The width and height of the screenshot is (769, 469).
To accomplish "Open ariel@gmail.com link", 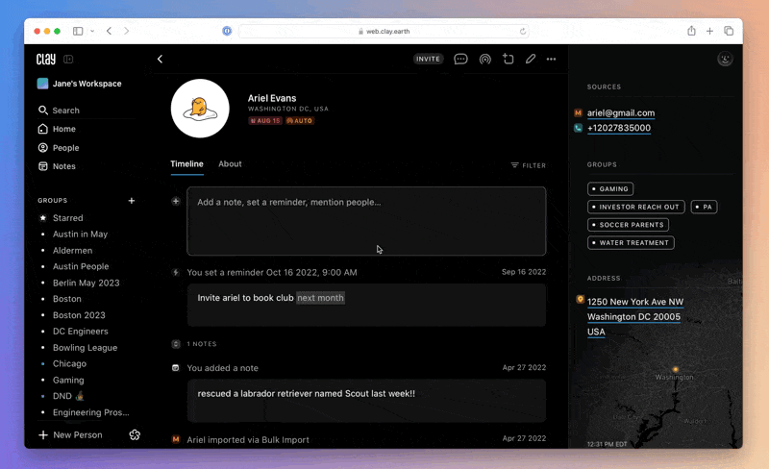I will point(621,112).
